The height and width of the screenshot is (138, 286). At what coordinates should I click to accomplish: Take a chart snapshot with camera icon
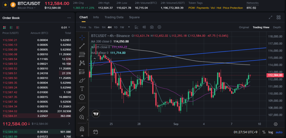click(x=152, y=27)
